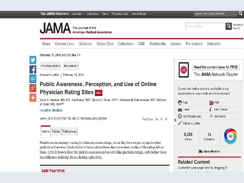Click the red FREE badge

pyautogui.click(x=99, y=93)
